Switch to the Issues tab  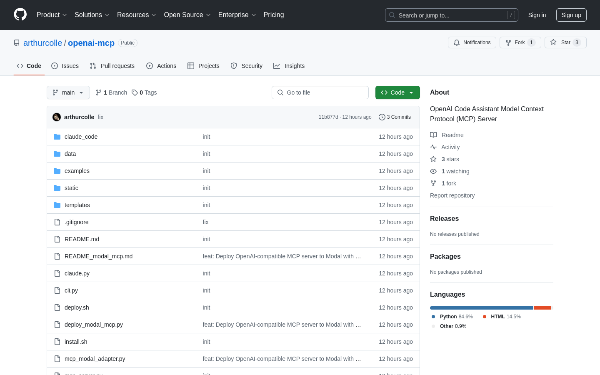pos(65,66)
